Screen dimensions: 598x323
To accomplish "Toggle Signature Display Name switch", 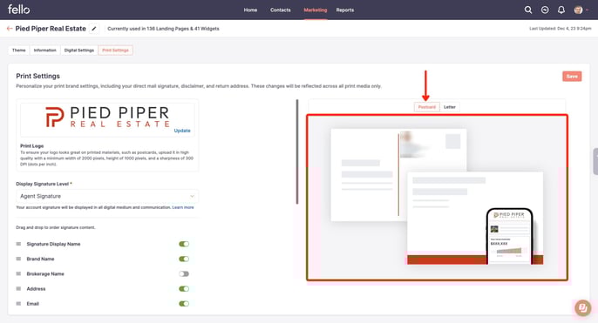I will [184, 244].
